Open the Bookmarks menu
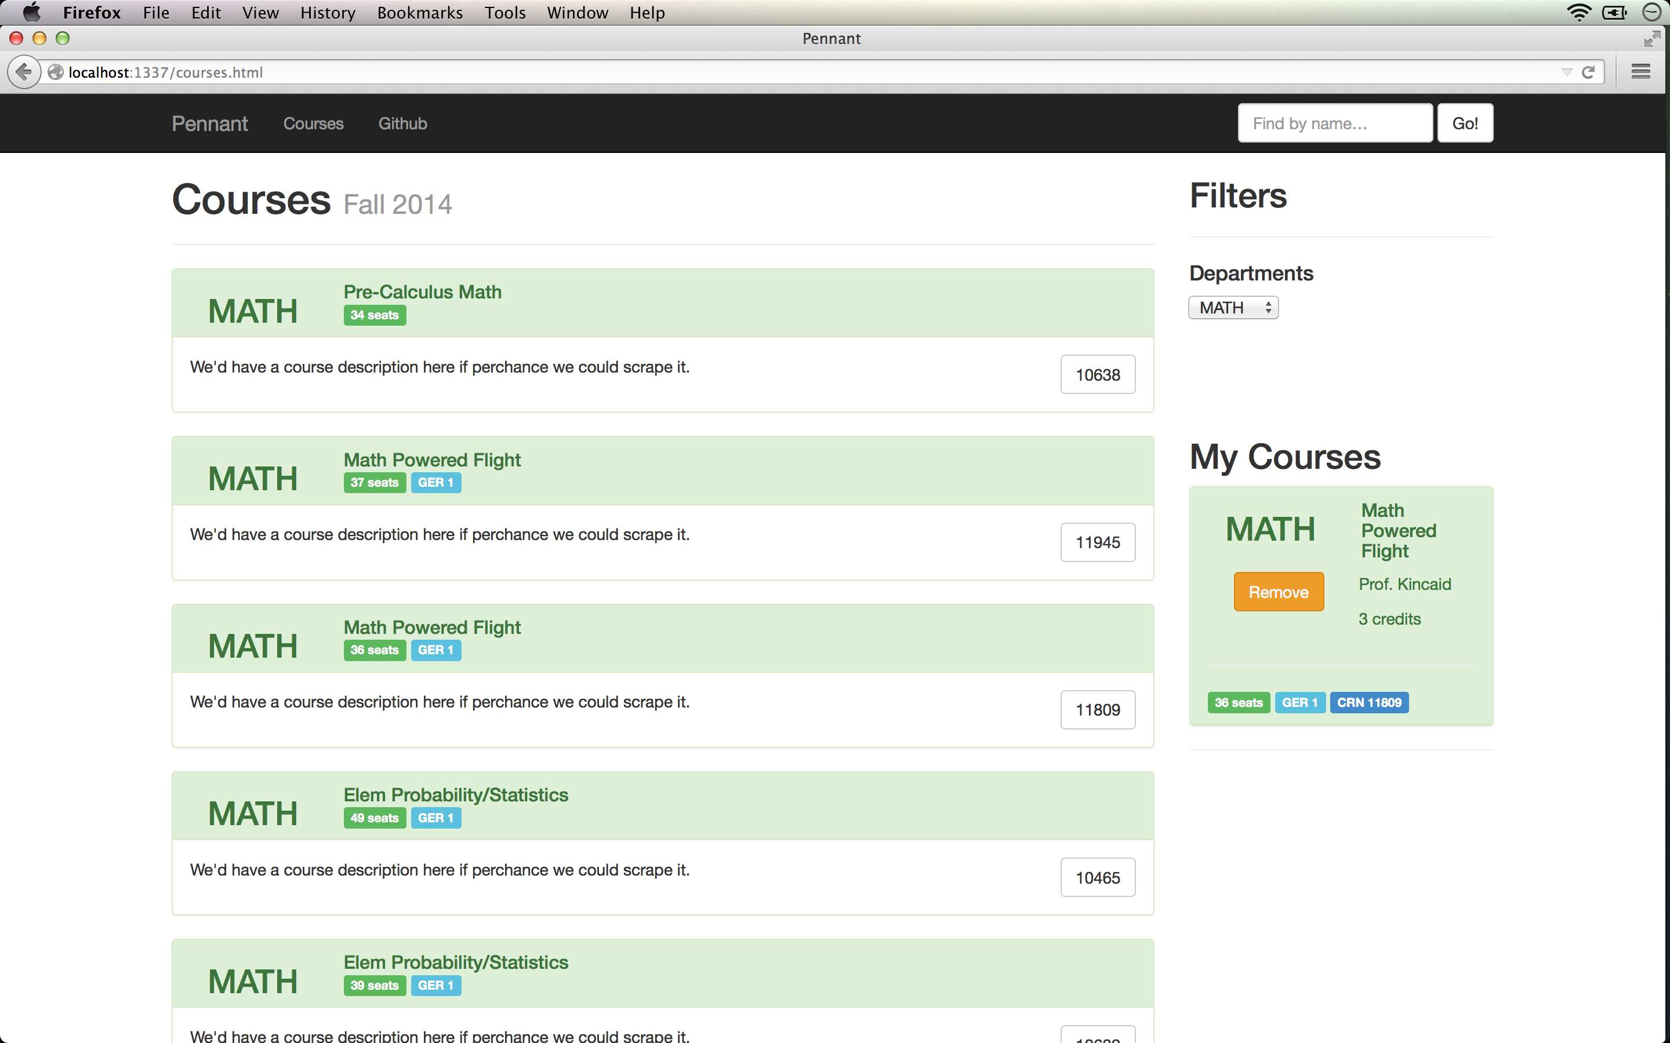Viewport: 1670px width, 1043px height. pos(420,12)
